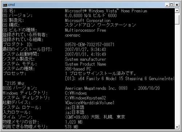182x132 pixels.
Task: Click the 1,023 MB total memory value
Action: [74, 122]
